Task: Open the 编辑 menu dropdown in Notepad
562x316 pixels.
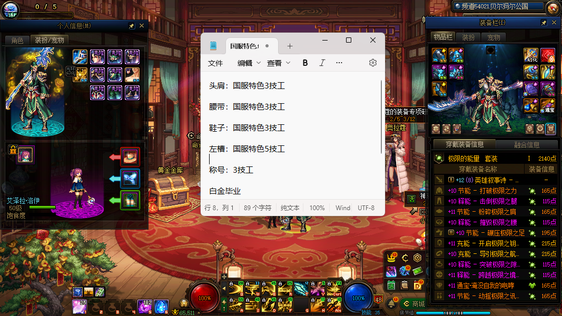Action: [x=249, y=63]
